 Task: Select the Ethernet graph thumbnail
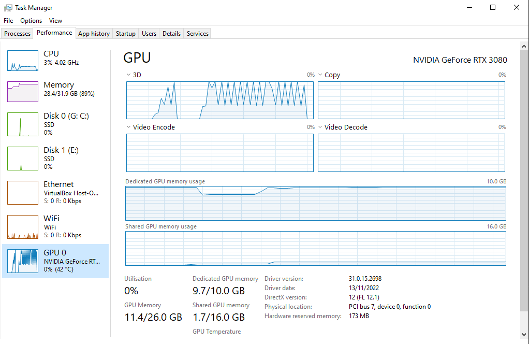tap(23, 192)
